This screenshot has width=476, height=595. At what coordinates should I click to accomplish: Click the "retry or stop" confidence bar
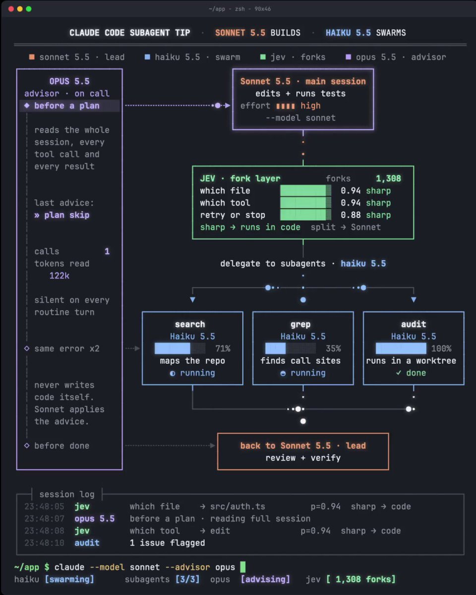pyautogui.click(x=306, y=215)
